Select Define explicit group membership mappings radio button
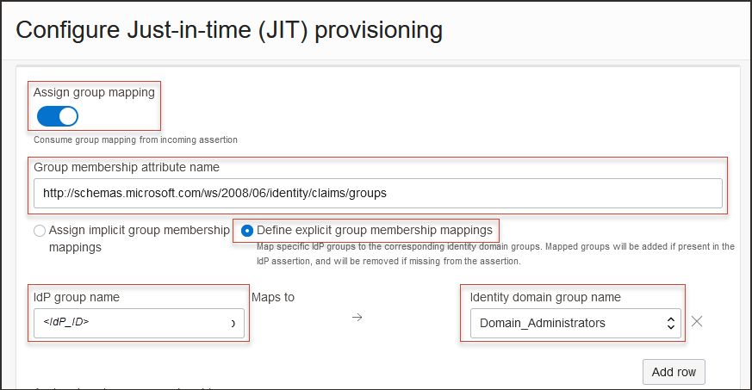 pyautogui.click(x=247, y=231)
